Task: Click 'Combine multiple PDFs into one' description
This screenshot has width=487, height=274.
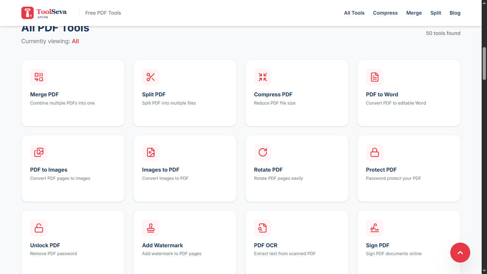Action: [62, 103]
